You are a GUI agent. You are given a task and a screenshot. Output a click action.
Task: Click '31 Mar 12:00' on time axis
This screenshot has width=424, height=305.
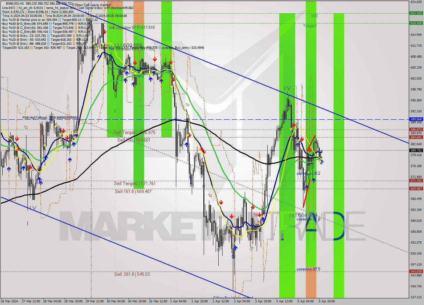(159, 301)
